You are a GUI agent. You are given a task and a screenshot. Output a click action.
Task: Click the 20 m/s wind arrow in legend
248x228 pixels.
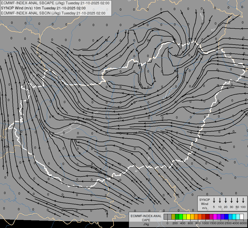point(226,200)
